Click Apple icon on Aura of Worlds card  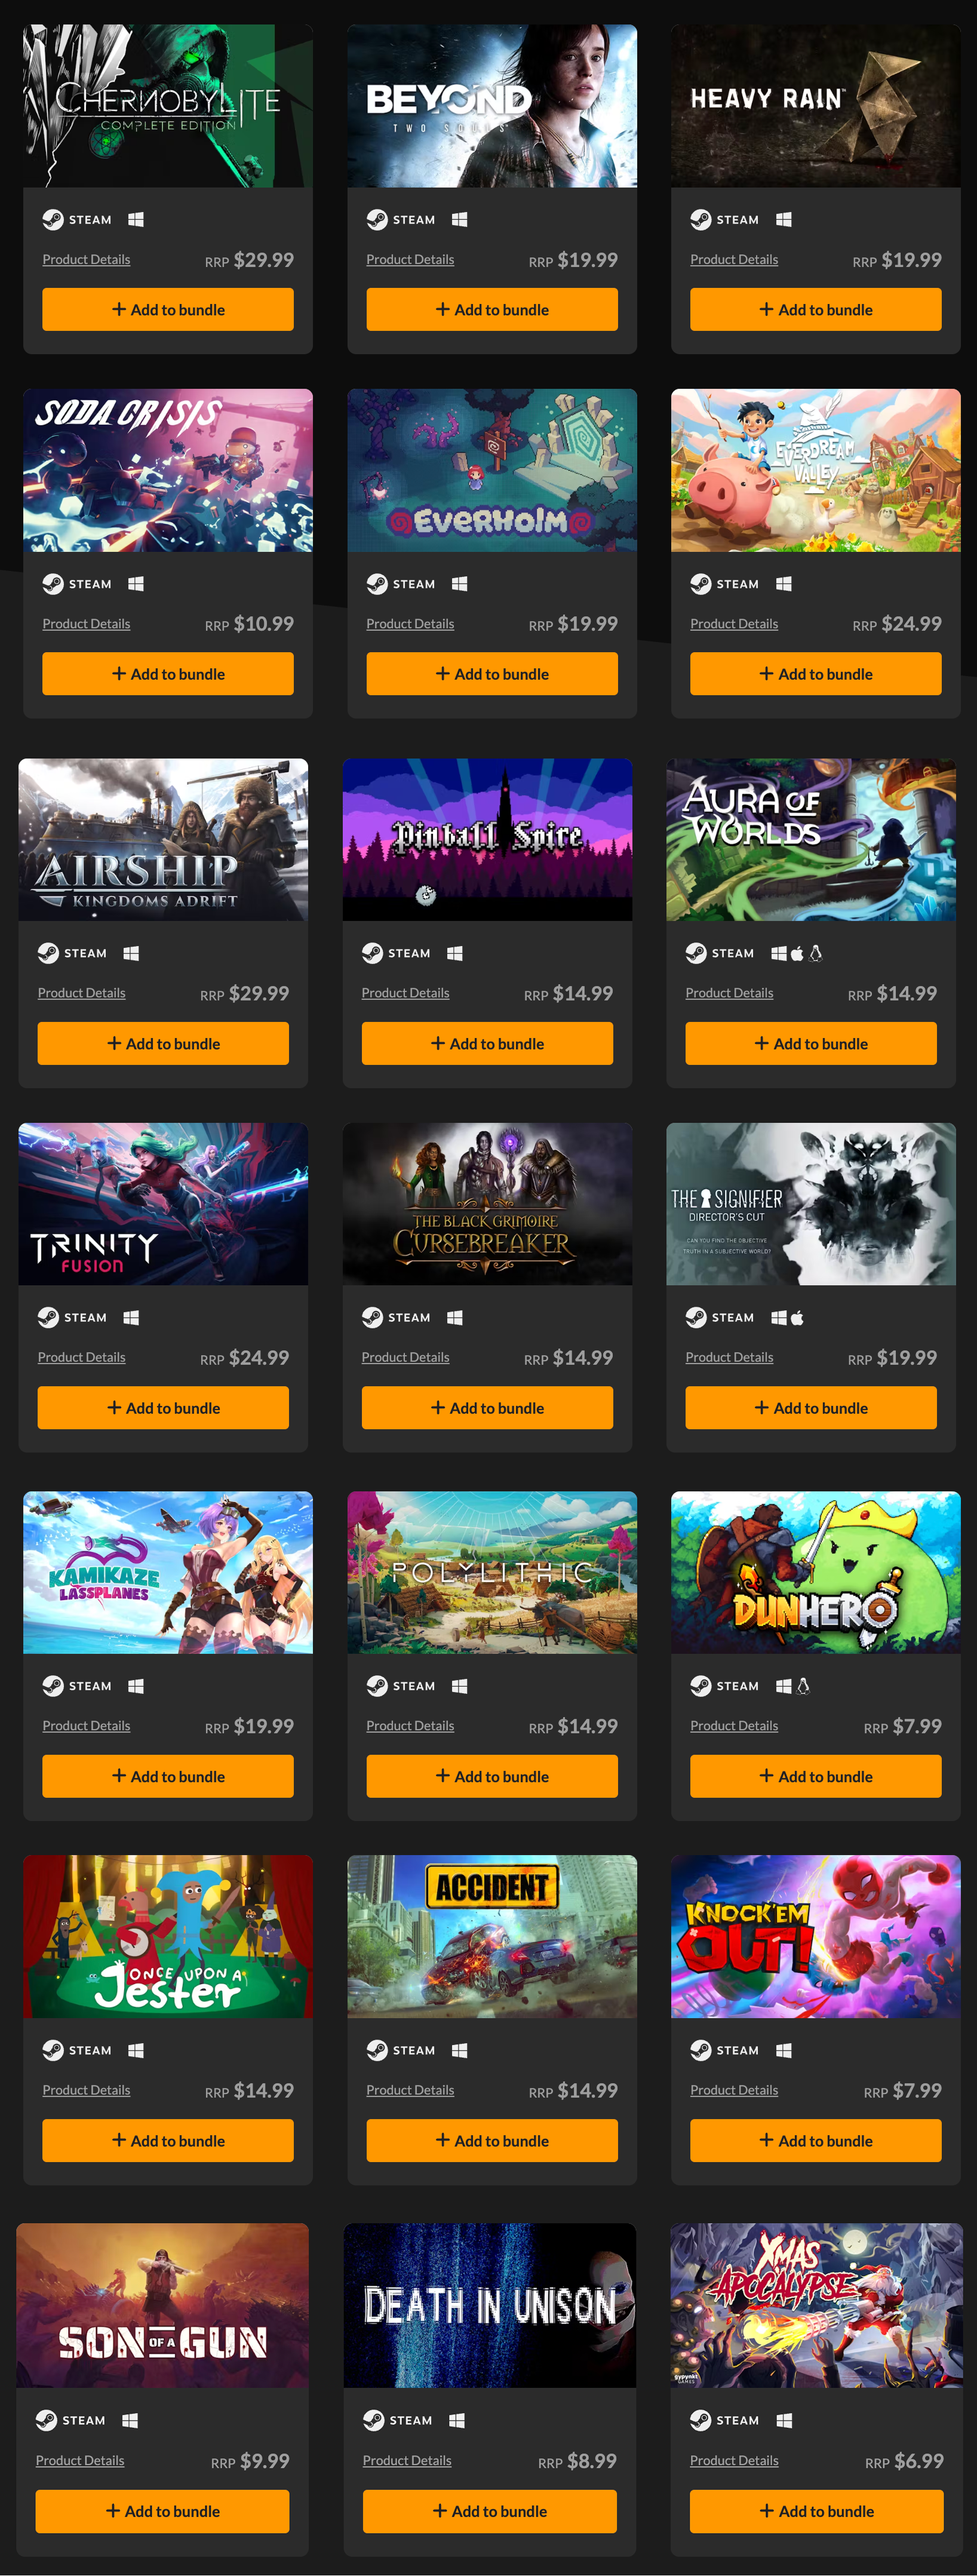pyautogui.click(x=797, y=953)
